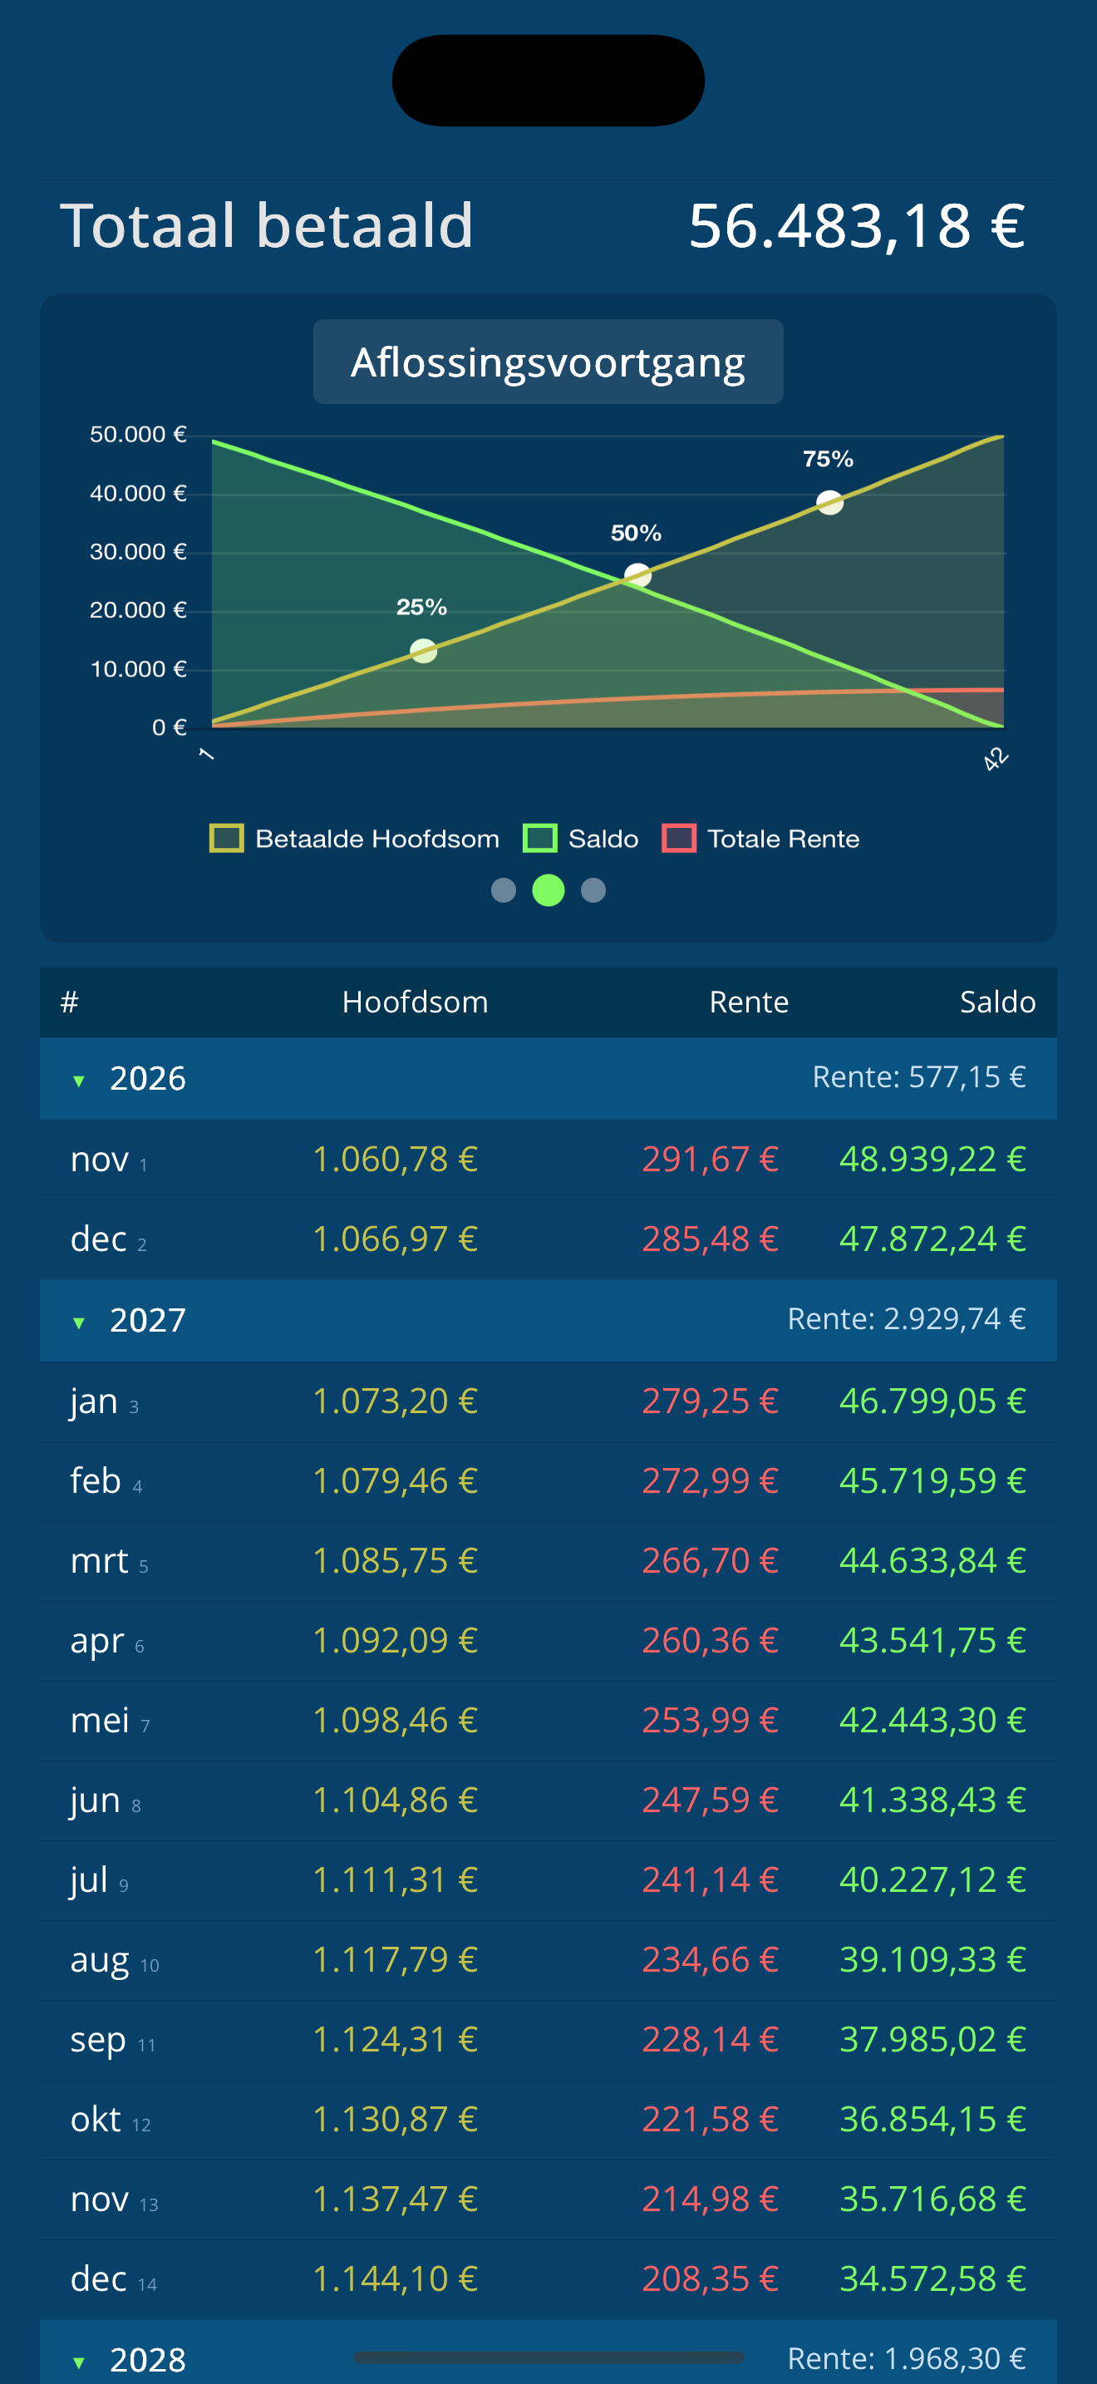Tap the home indicator bar
The height and width of the screenshot is (2384, 1097).
pos(548,2357)
